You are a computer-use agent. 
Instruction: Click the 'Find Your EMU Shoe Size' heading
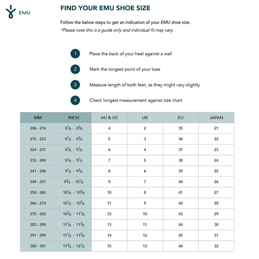pyautogui.click(x=105, y=8)
